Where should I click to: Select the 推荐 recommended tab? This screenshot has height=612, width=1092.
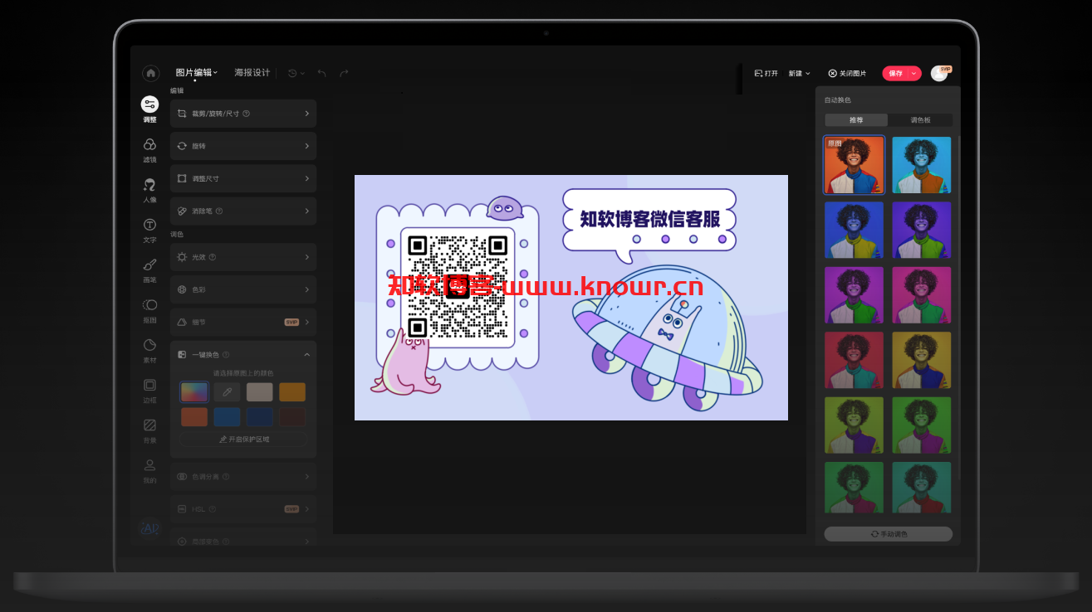coord(856,120)
